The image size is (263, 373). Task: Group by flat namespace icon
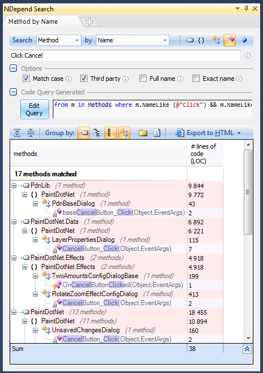point(111,133)
